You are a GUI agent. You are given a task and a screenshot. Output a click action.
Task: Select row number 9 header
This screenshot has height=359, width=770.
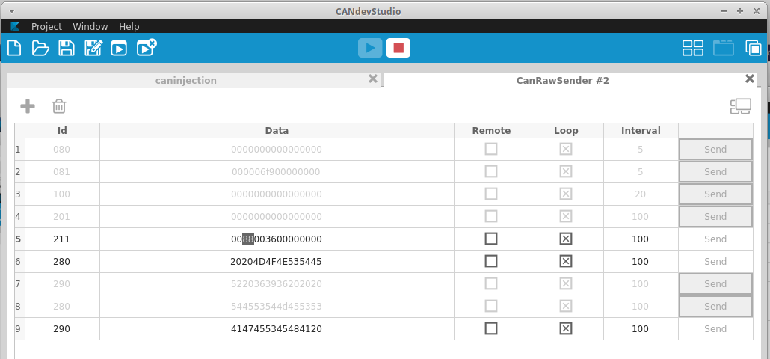(19, 329)
